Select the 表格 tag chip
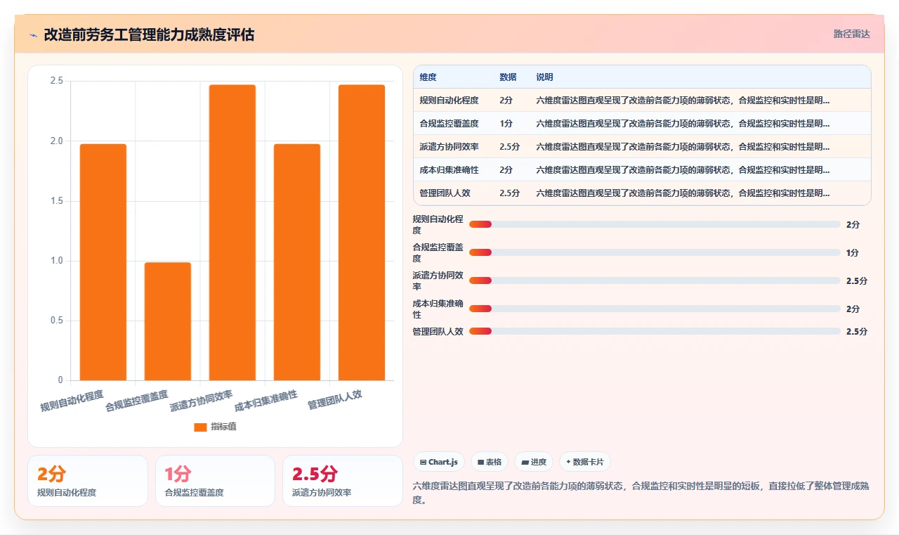The height and width of the screenshot is (535, 899). tap(490, 462)
